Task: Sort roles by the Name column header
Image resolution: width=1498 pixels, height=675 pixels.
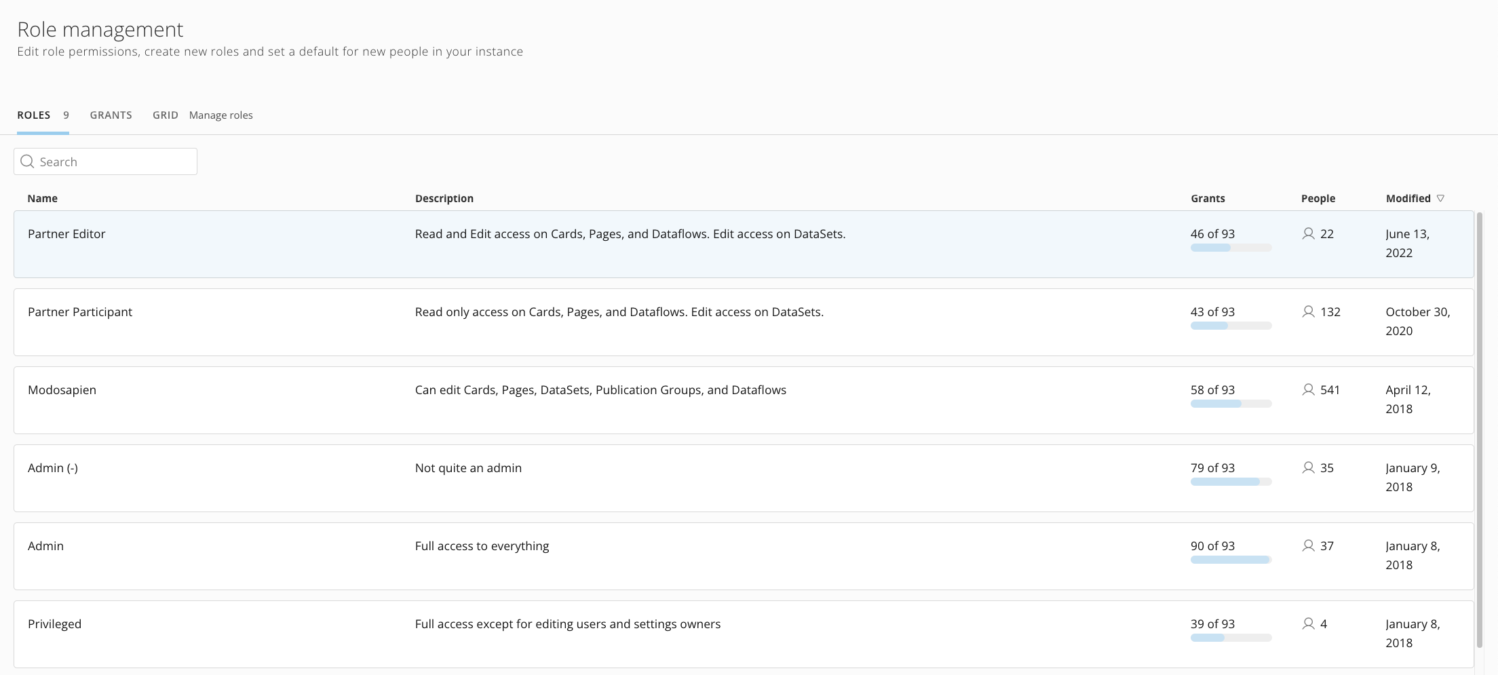Action: click(42, 198)
